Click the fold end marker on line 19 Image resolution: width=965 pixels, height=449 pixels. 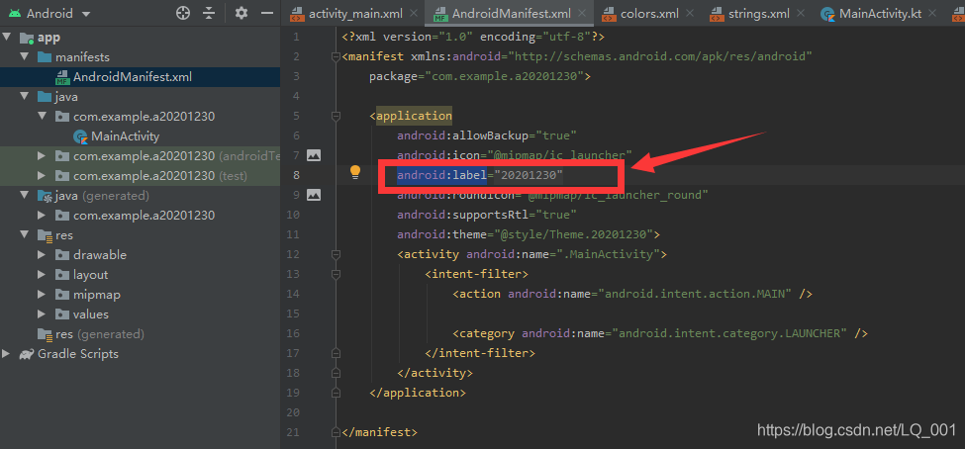[x=336, y=393]
